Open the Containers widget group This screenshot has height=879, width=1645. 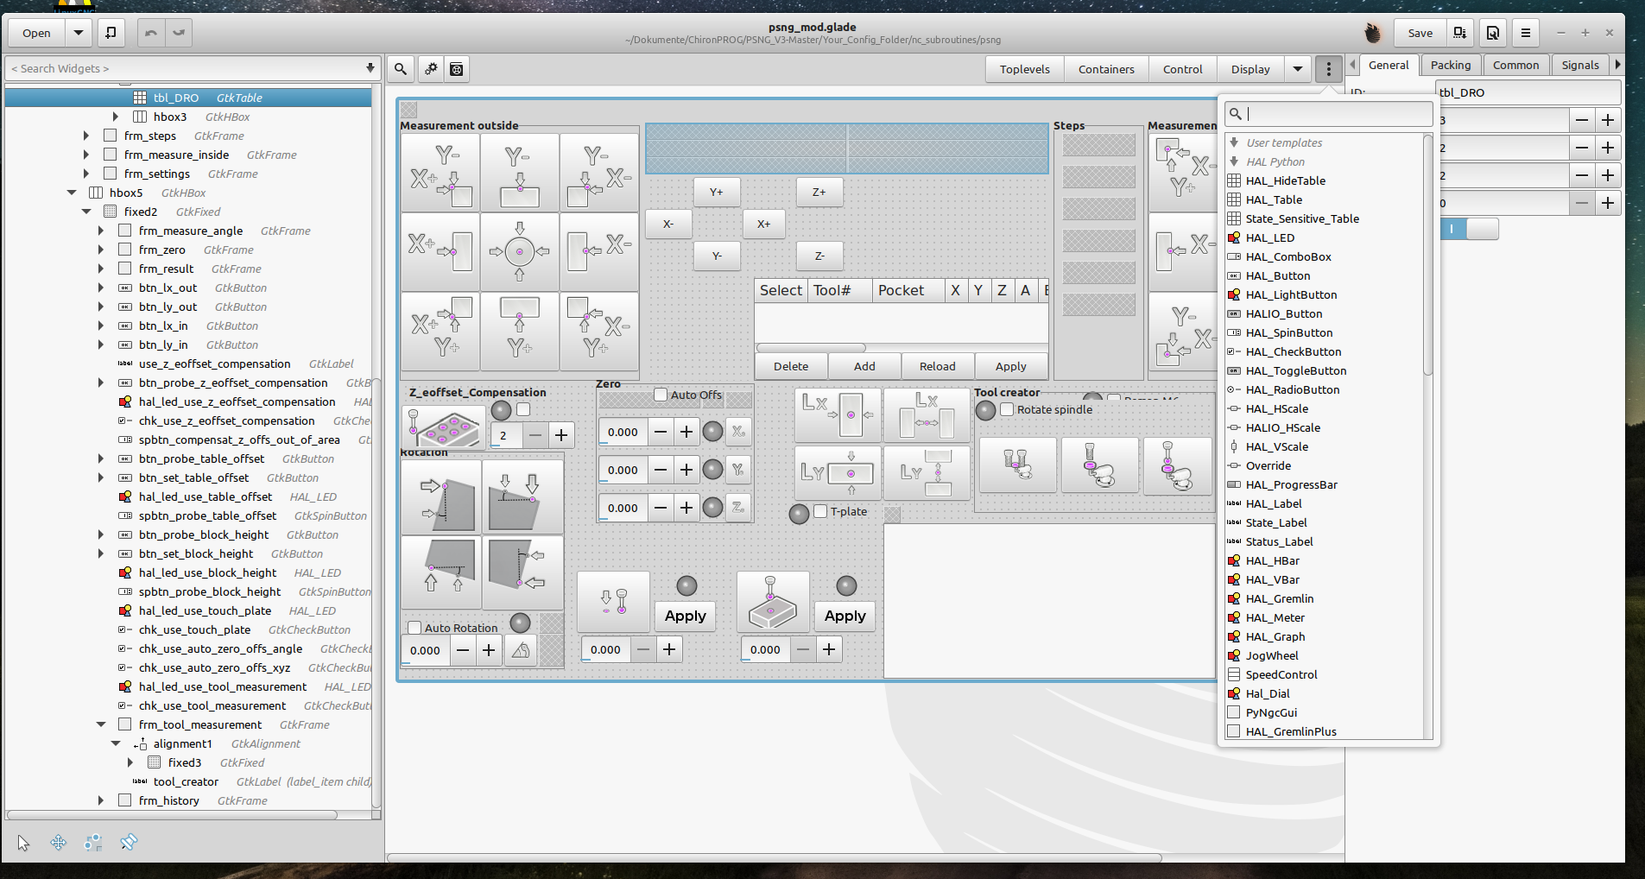(1106, 69)
